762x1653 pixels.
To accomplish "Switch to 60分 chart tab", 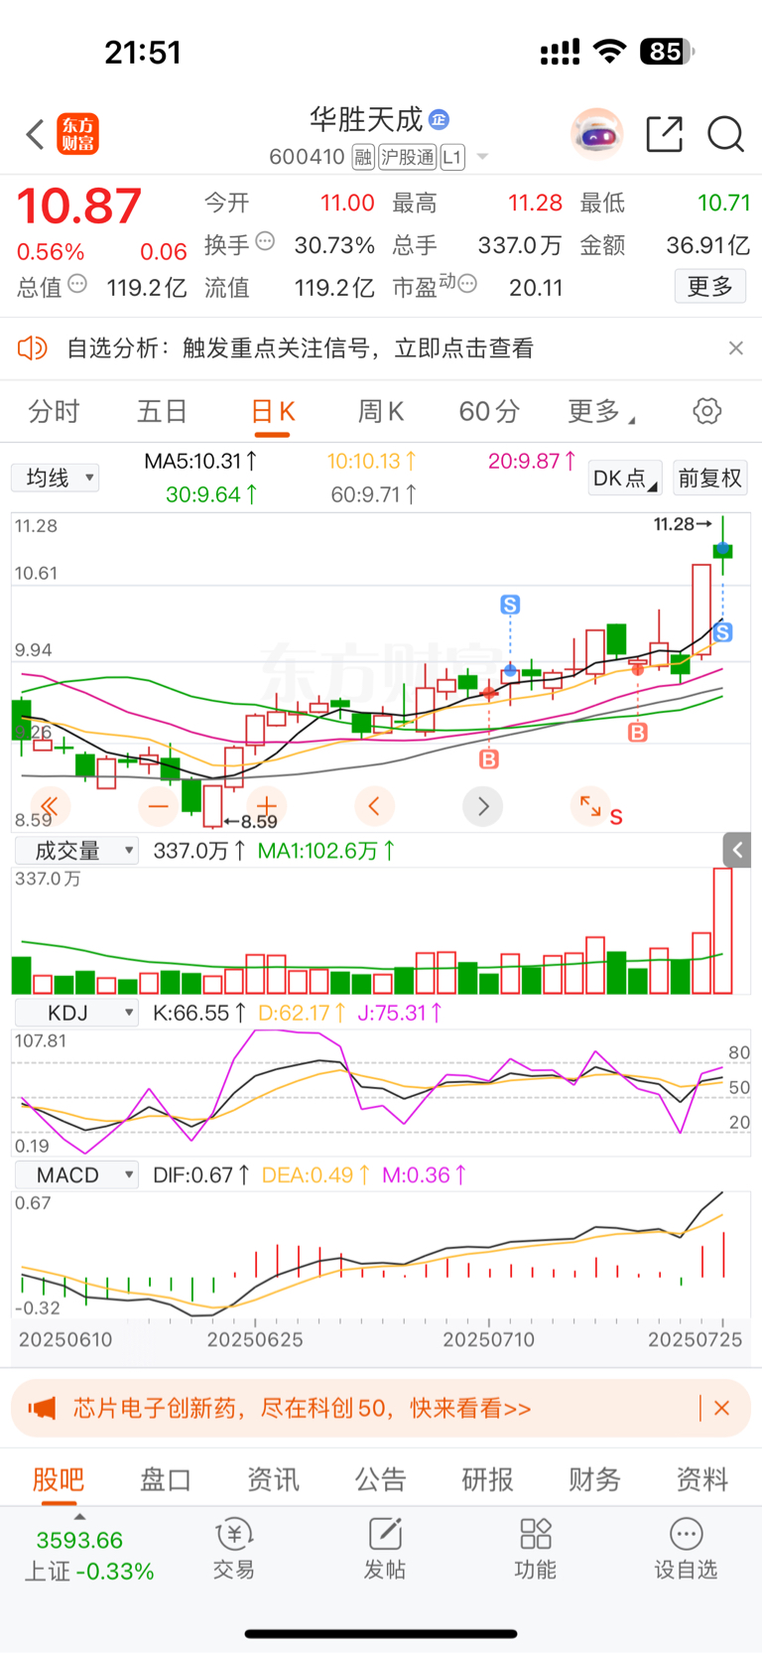I will (x=489, y=411).
